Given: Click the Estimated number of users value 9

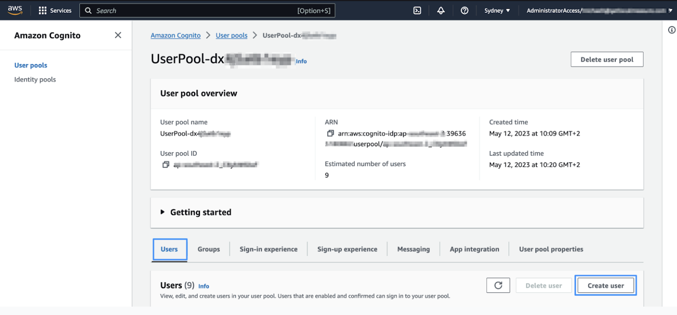Looking at the screenshot, I should pos(327,175).
